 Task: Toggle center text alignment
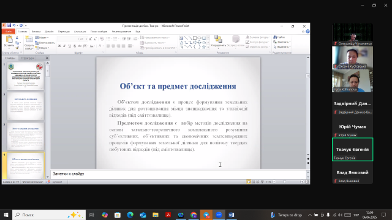point(113,46)
